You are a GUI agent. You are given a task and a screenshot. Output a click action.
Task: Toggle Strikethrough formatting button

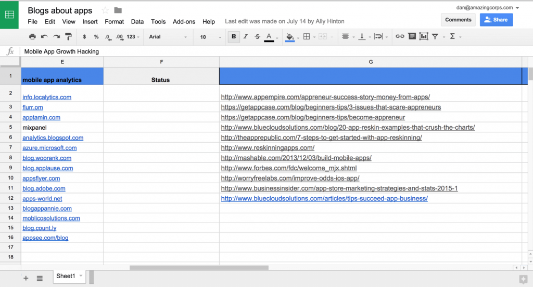point(257,37)
